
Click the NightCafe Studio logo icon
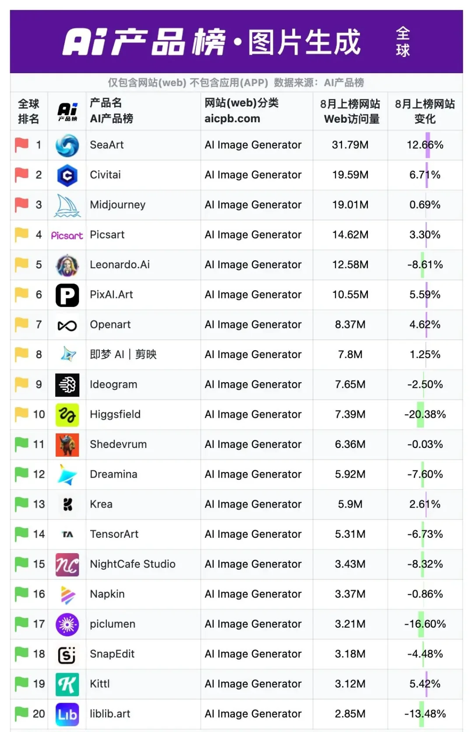point(67,565)
